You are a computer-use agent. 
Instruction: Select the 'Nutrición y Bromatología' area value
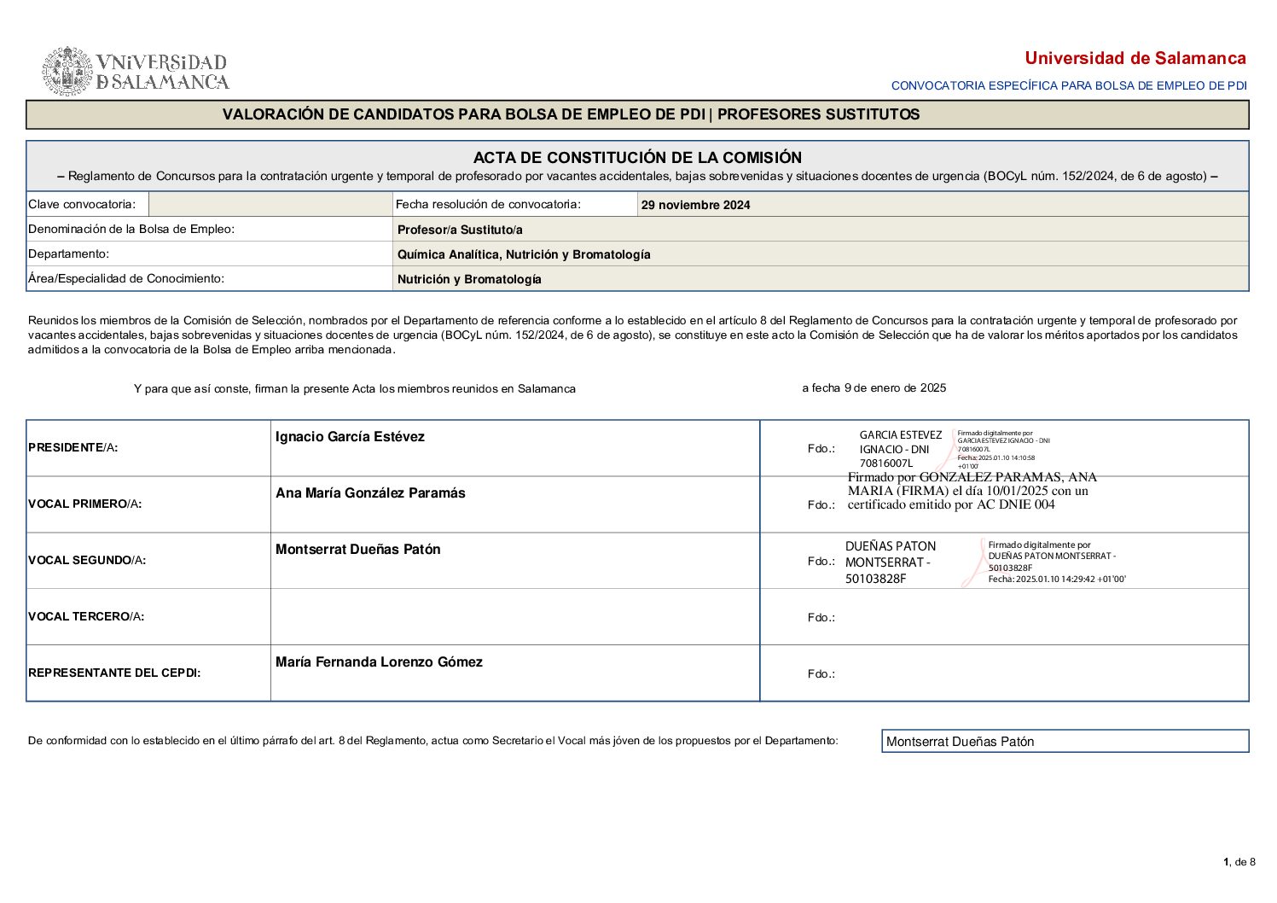(x=469, y=279)
